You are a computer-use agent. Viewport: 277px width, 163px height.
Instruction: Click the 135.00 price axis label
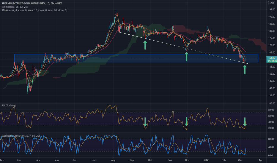(272, 95)
